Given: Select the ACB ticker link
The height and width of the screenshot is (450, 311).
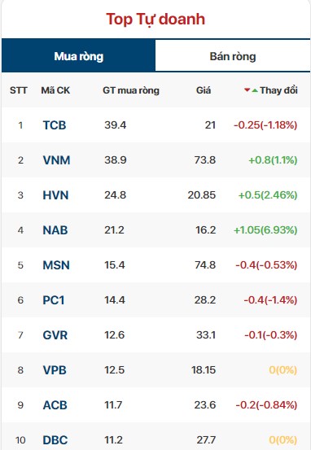Looking at the screenshot, I should coord(55,405).
